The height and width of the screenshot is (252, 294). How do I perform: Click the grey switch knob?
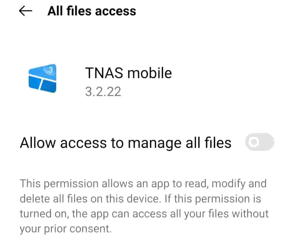click(x=254, y=142)
